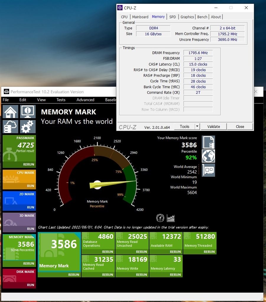
Task: Run the CPU Mark test
Action: (x=30, y=186)
